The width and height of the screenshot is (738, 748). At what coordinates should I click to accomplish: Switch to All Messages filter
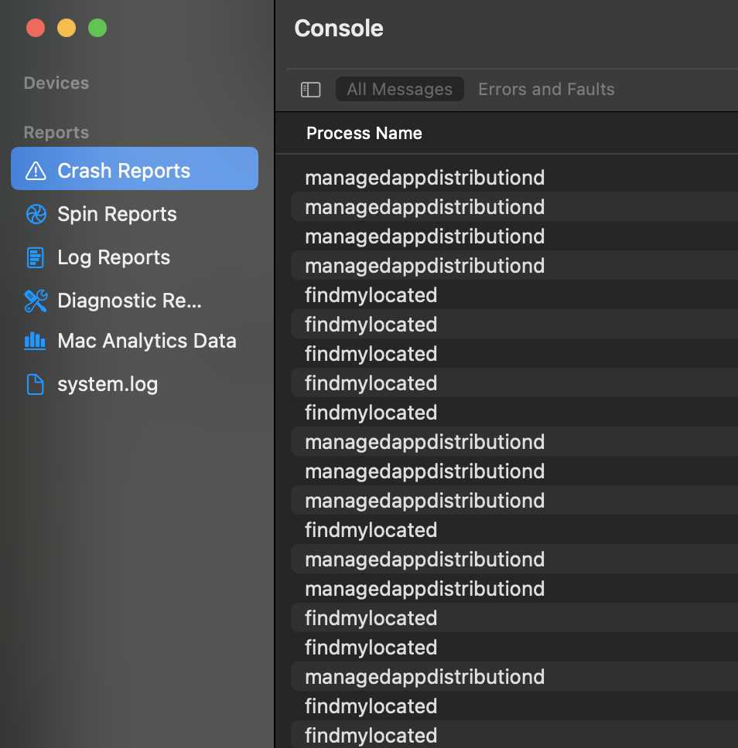coord(400,89)
